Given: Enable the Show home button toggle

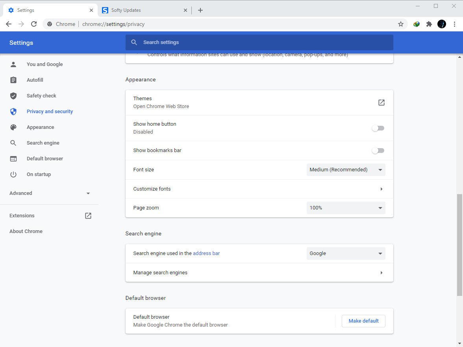Looking at the screenshot, I should tap(378, 128).
